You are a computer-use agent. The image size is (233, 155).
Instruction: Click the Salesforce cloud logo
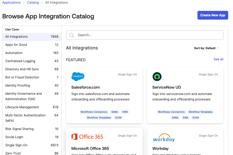tap(78, 77)
